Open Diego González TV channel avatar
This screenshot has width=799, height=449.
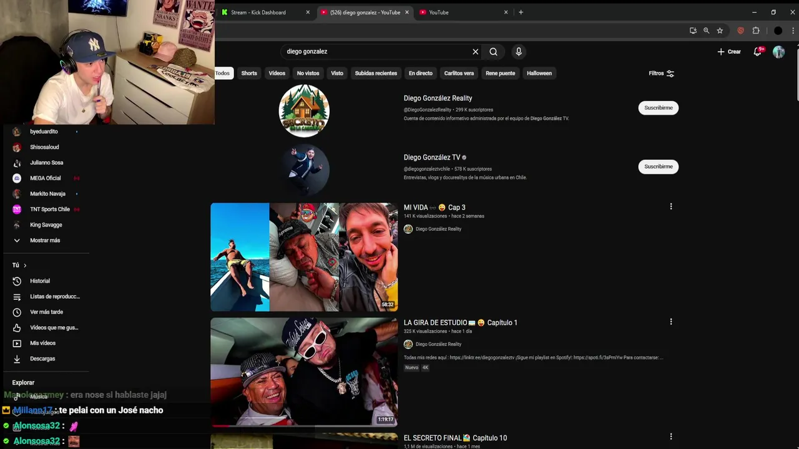coord(304,169)
